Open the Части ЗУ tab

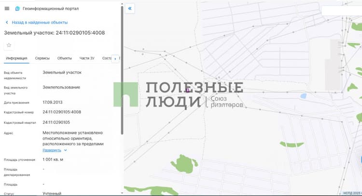click(x=87, y=58)
